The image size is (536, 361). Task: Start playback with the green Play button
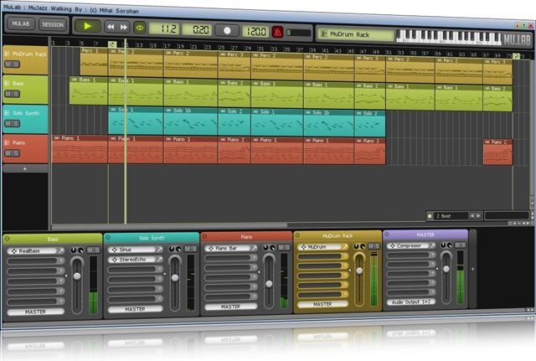click(x=87, y=26)
